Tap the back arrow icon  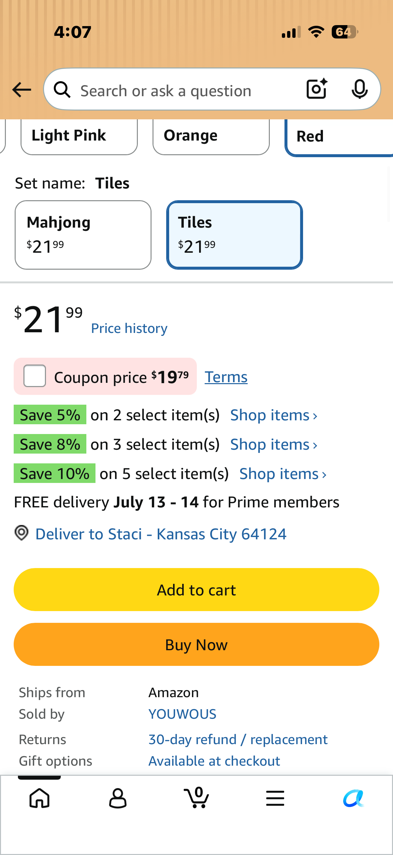click(22, 90)
